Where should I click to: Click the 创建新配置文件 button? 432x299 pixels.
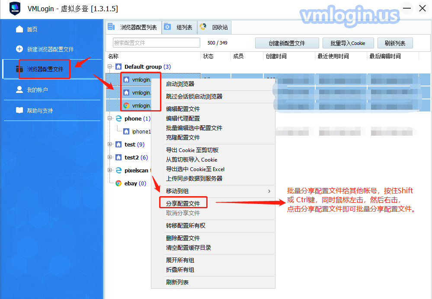287,43
